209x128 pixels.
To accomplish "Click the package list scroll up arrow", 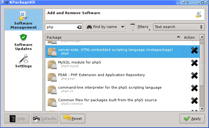I will (x=202, y=37).
